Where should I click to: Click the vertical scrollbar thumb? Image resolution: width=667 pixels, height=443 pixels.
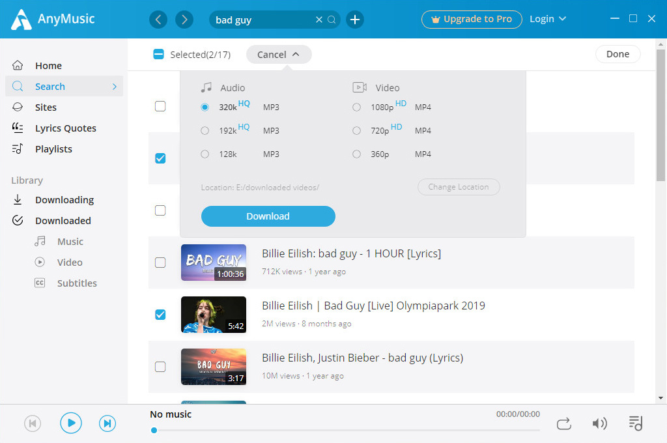coord(660,115)
